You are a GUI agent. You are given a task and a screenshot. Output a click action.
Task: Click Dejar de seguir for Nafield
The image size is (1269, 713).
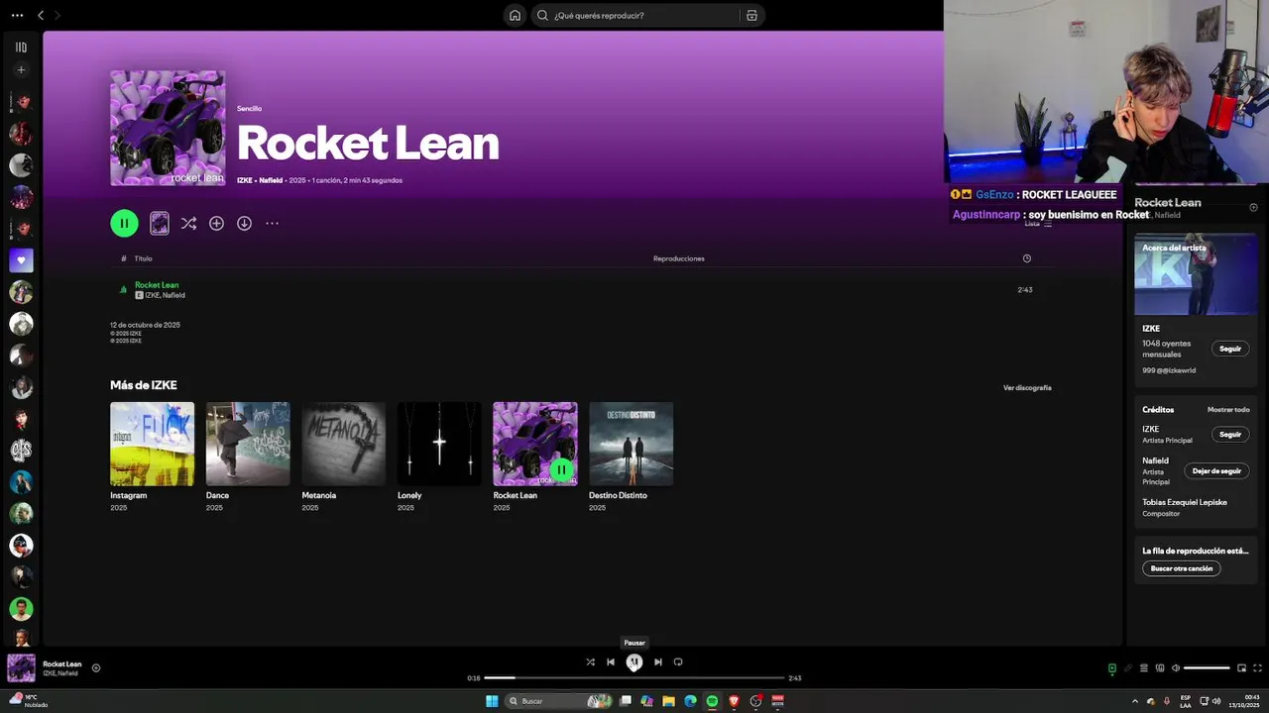[x=1216, y=470]
